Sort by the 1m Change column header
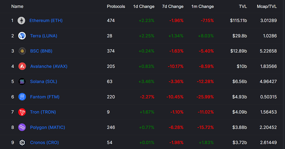 [x=203, y=7]
